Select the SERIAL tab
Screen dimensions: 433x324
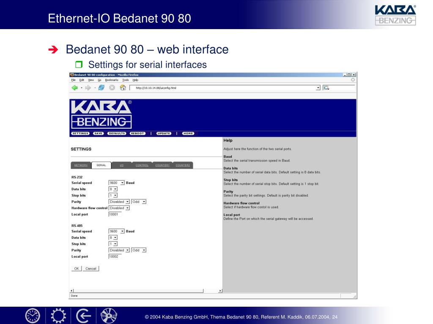(101, 165)
